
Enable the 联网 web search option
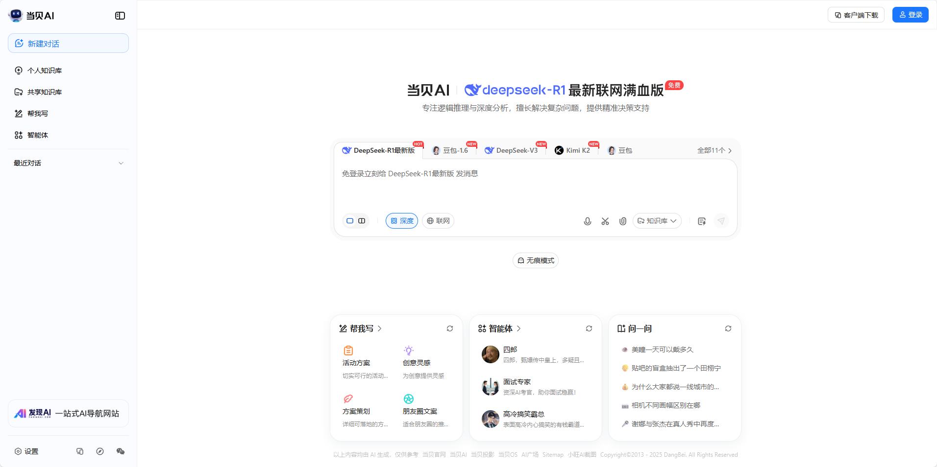438,221
